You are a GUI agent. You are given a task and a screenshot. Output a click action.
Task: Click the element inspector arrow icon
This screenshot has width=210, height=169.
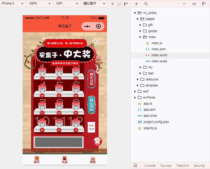coord(135,166)
